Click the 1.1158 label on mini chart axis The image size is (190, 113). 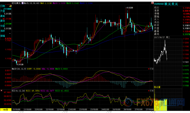tap(186, 86)
